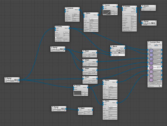The image size is (167, 126).
Task: Collapse the Erosion node via its header icon
Action: 123,6
